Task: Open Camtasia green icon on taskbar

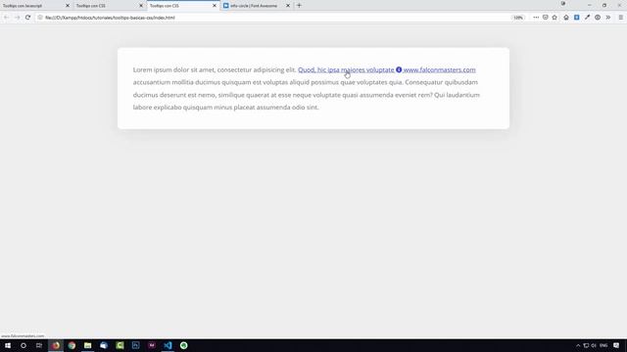Action: tap(120, 345)
